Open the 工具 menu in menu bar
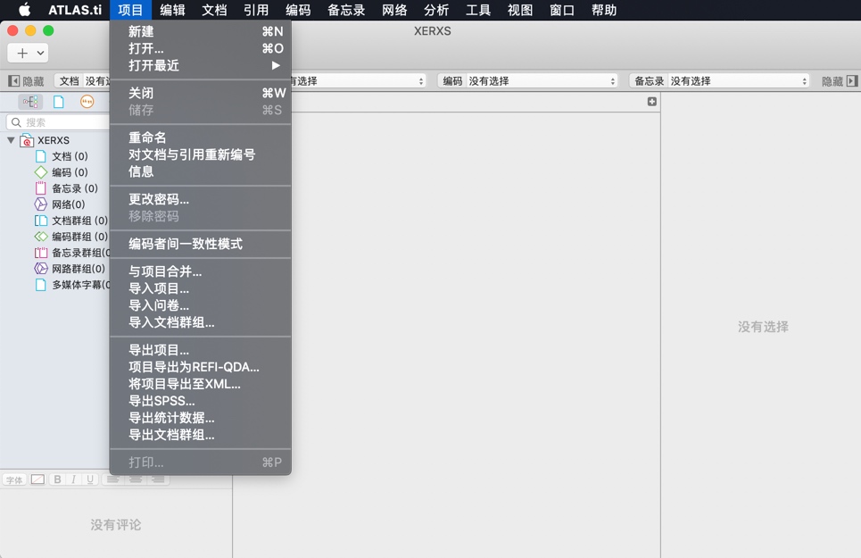Image resolution: width=861 pixels, height=558 pixels. (x=477, y=10)
